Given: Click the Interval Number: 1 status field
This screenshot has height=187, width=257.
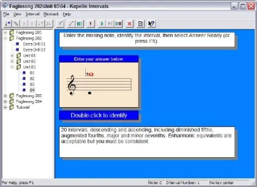Looking at the screenshot, I should [187, 182].
